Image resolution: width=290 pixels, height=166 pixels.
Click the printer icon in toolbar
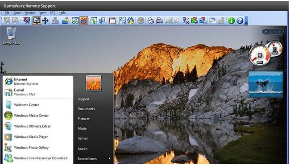click(151, 21)
